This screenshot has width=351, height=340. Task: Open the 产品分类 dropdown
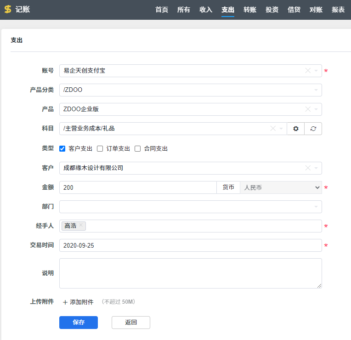coord(190,90)
